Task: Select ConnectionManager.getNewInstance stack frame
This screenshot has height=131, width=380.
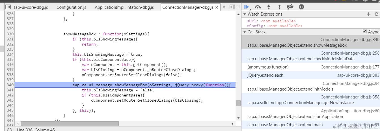Action: click(310, 100)
